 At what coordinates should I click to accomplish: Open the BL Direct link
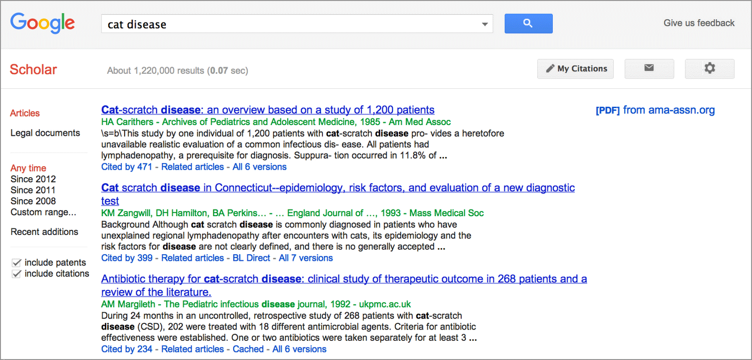point(251,258)
